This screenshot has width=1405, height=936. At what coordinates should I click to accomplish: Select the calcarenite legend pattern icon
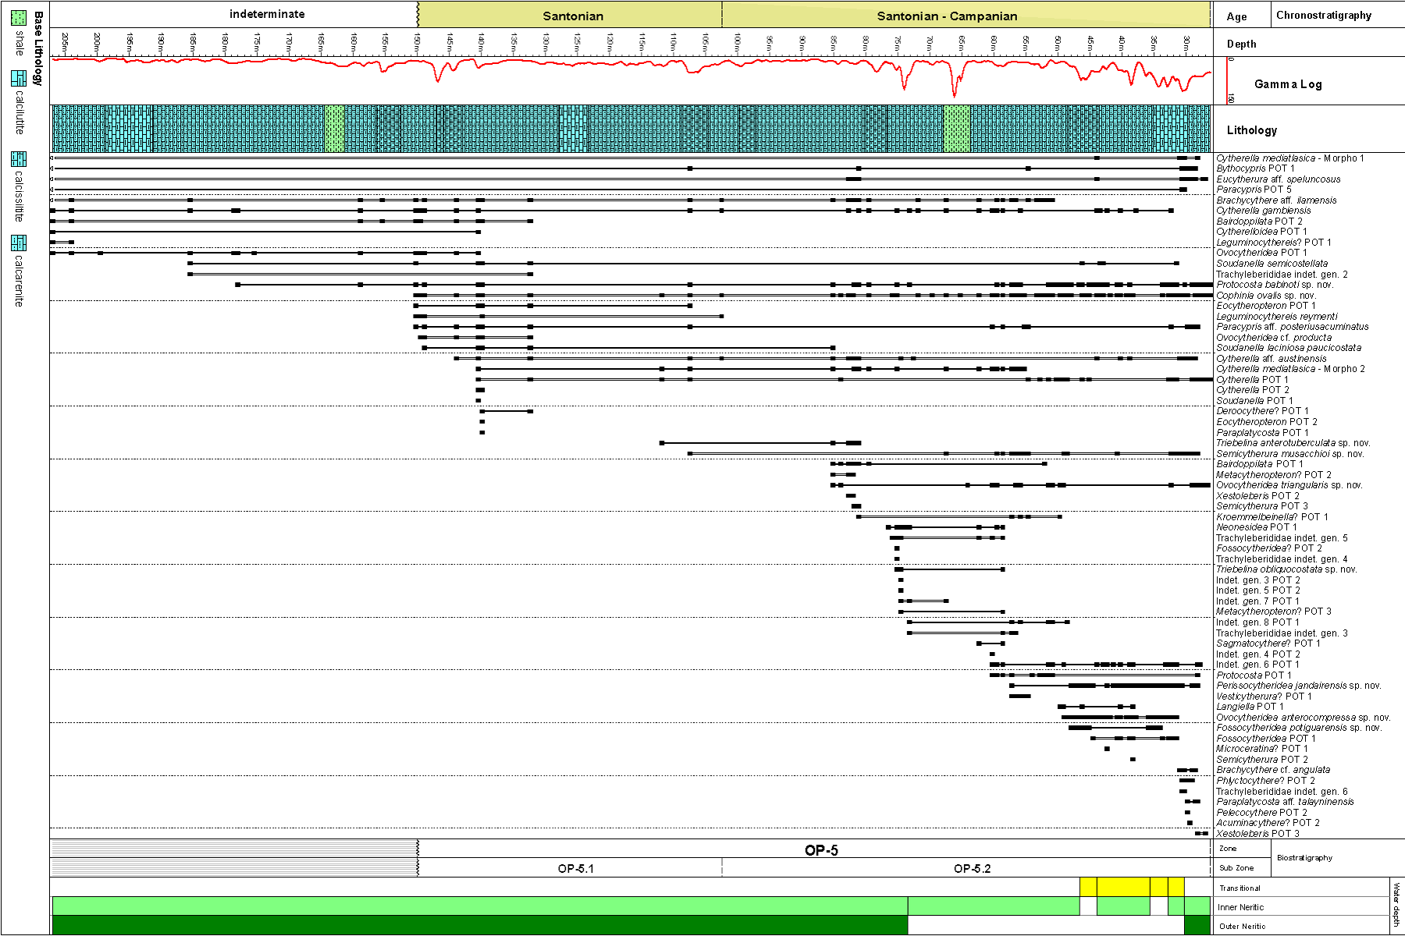[x=19, y=243]
